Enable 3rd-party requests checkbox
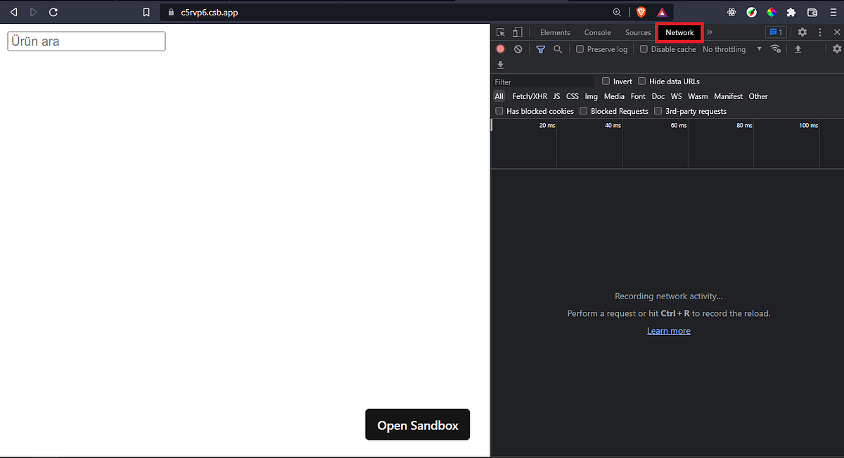This screenshot has height=458, width=844. point(658,111)
